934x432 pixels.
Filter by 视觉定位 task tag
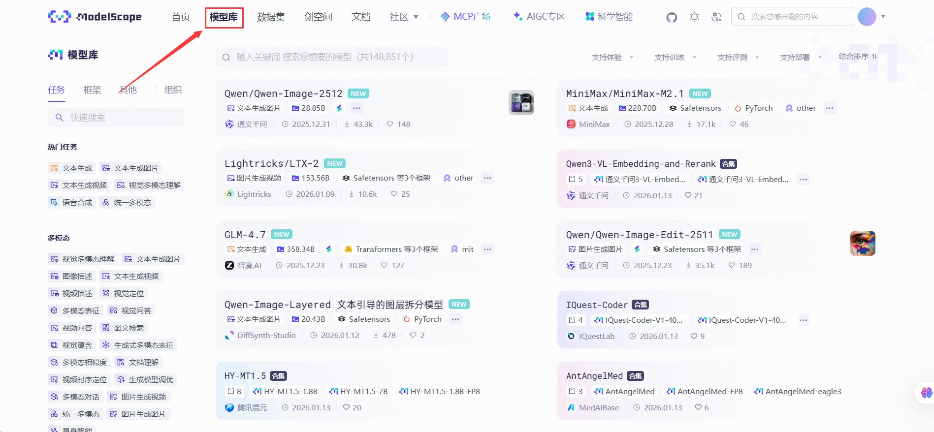click(123, 294)
